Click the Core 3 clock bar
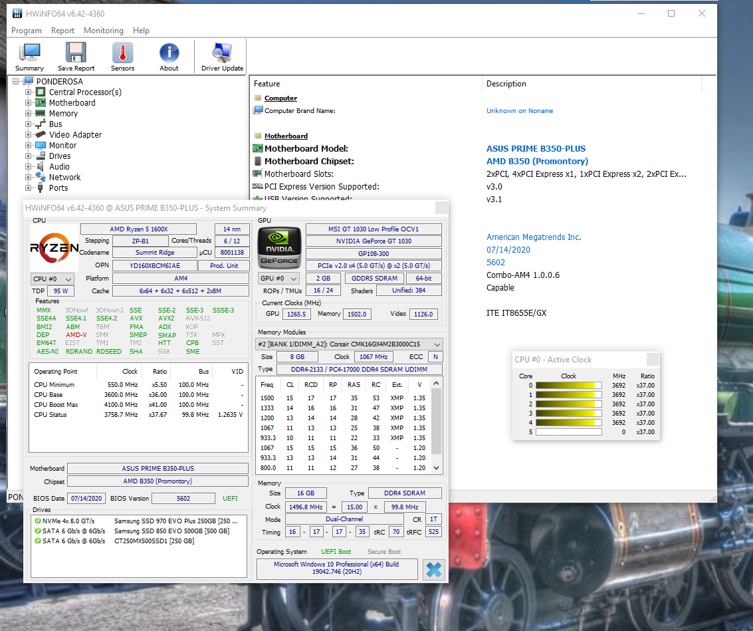This screenshot has height=631, width=753. pos(569,414)
